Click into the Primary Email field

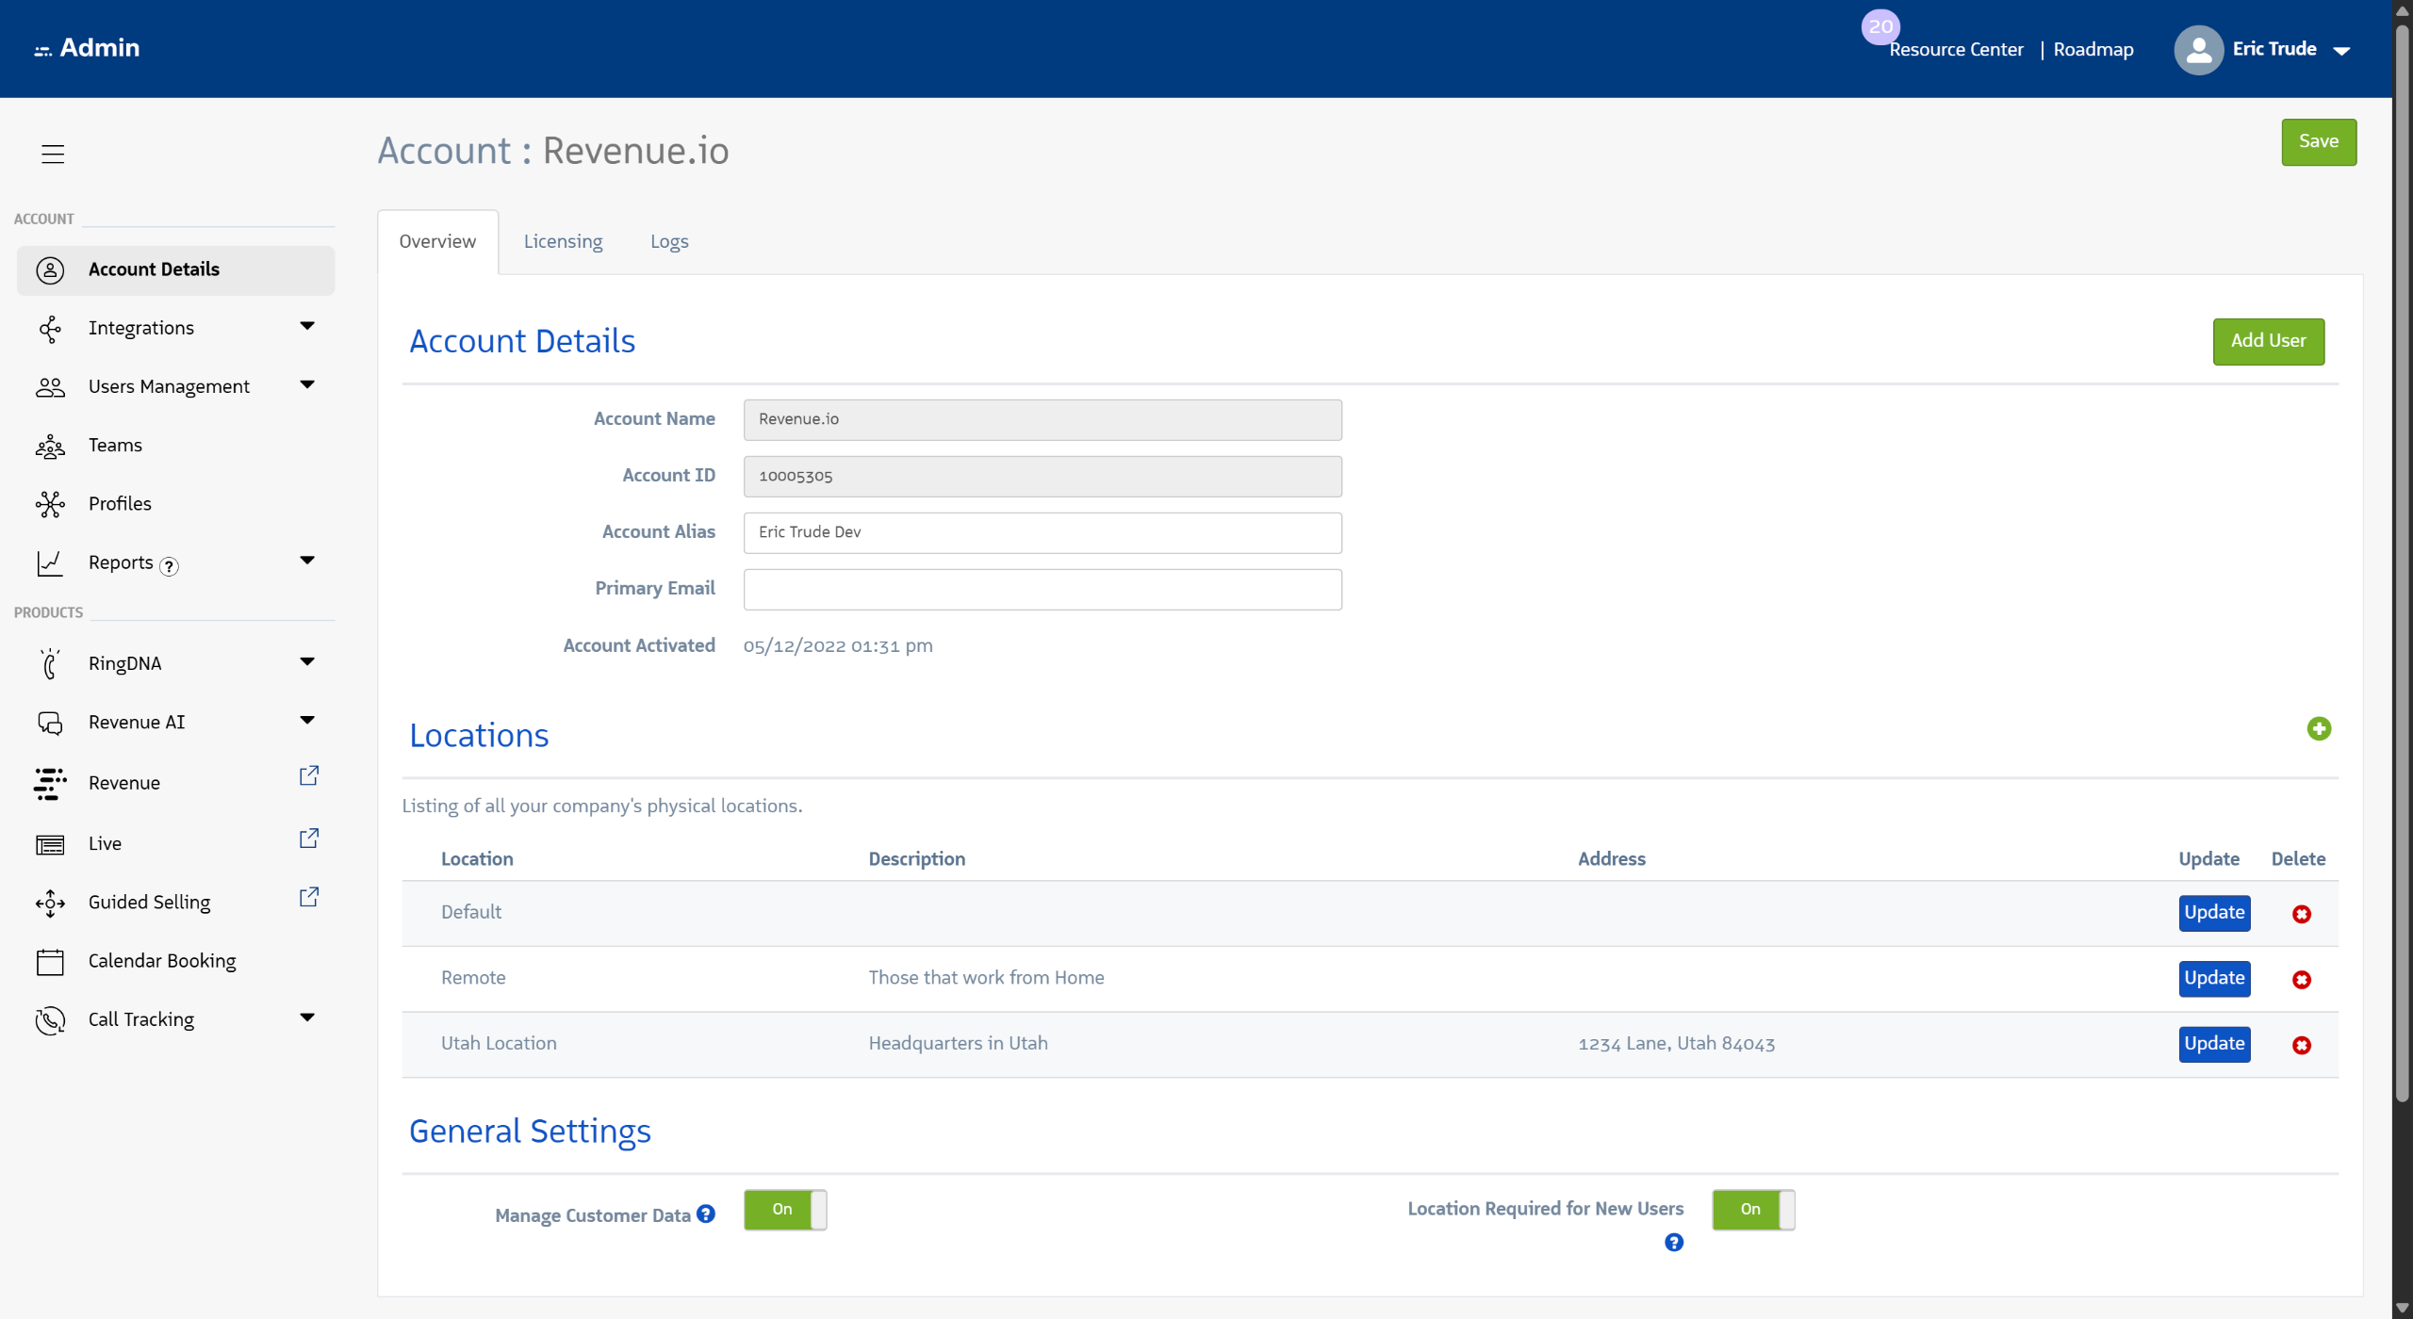pyautogui.click(x=1042, y=590)
